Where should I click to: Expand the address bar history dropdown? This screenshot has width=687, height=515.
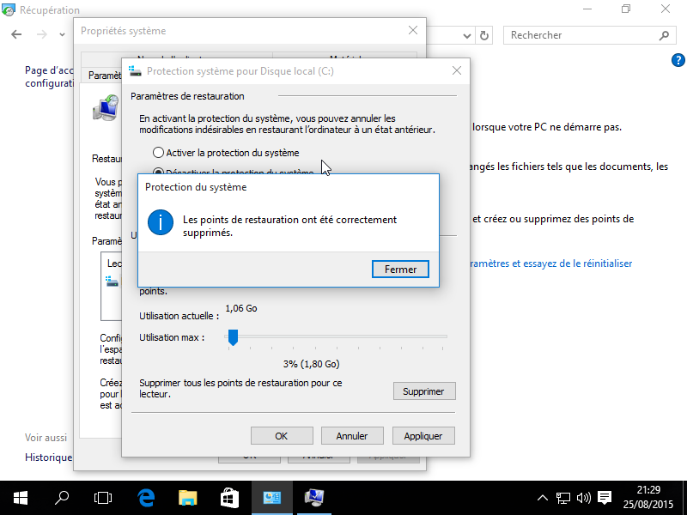pyautogui.click(x=466, y=35)
